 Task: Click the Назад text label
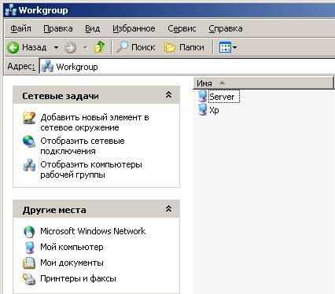pos(35,47)
